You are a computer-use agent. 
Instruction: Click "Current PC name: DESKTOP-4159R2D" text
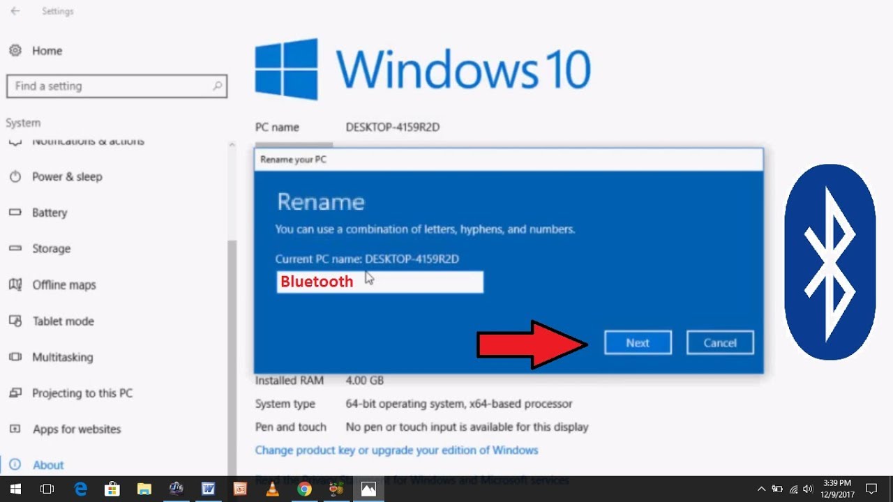pos(367,259)
